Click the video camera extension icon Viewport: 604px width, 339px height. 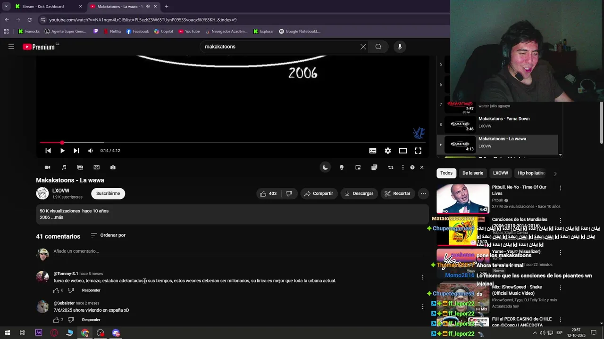click(x=48, y=167)
